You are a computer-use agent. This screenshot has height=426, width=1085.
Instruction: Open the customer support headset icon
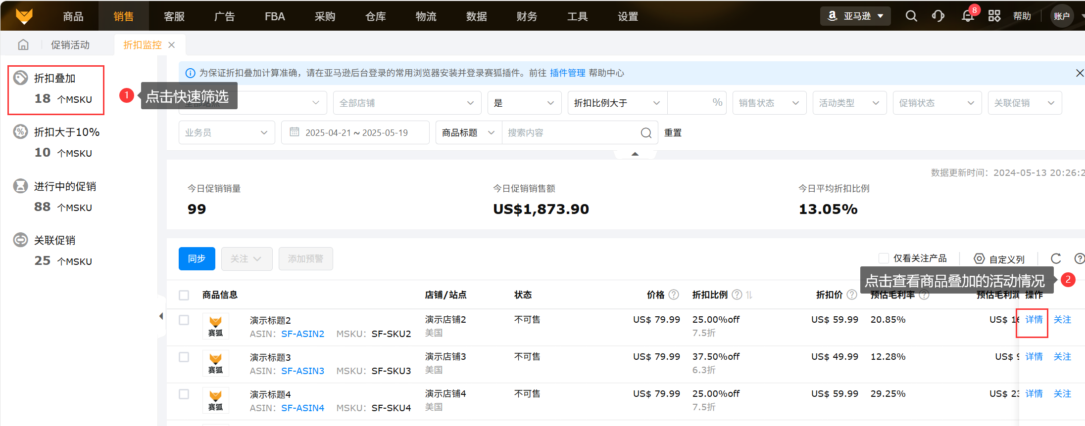click(937, 16)
